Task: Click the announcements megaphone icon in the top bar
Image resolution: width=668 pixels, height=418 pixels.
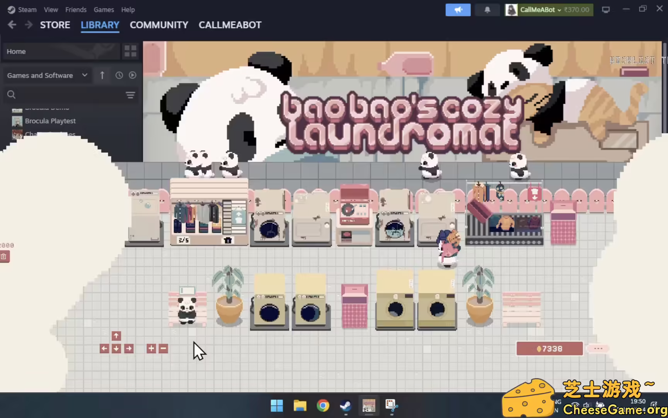Action: click(x=458, y=10)
